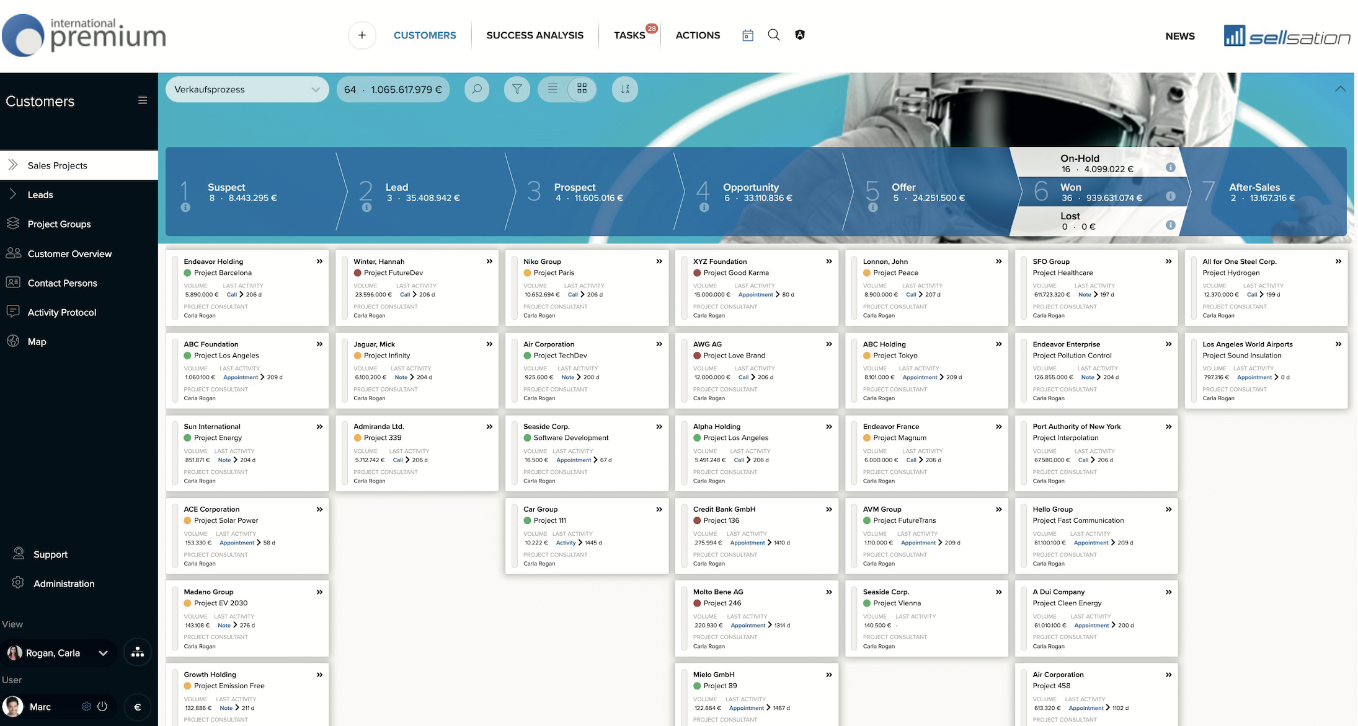Click the organization hierarchy icon next to Rogan, Carla
This screenshot has height=726, width=1358.
click(x=138, y=652)
